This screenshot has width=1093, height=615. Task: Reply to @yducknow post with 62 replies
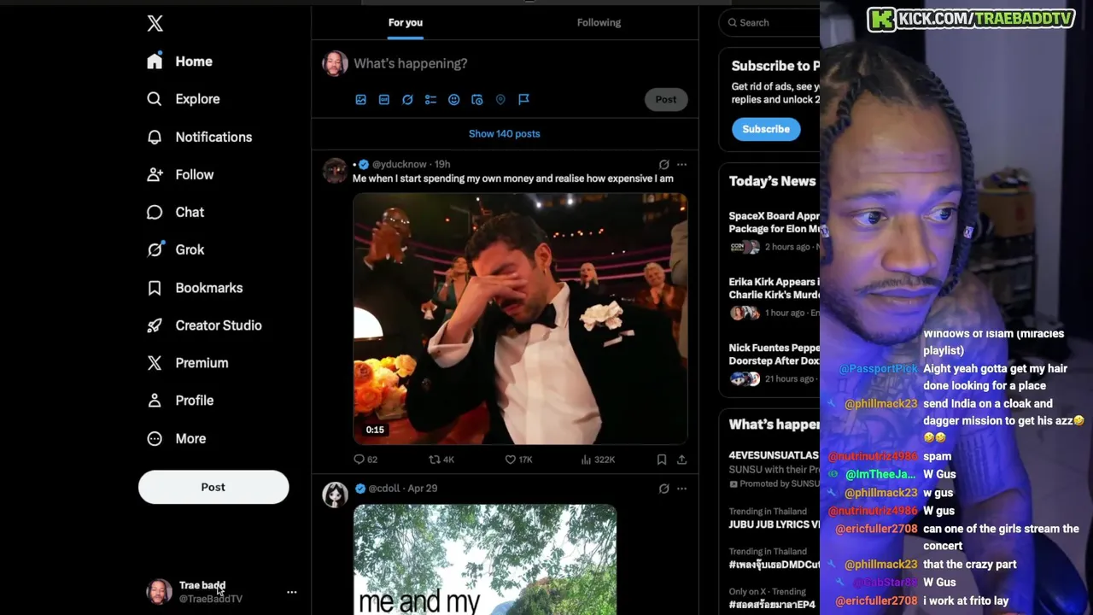point(365,460)
